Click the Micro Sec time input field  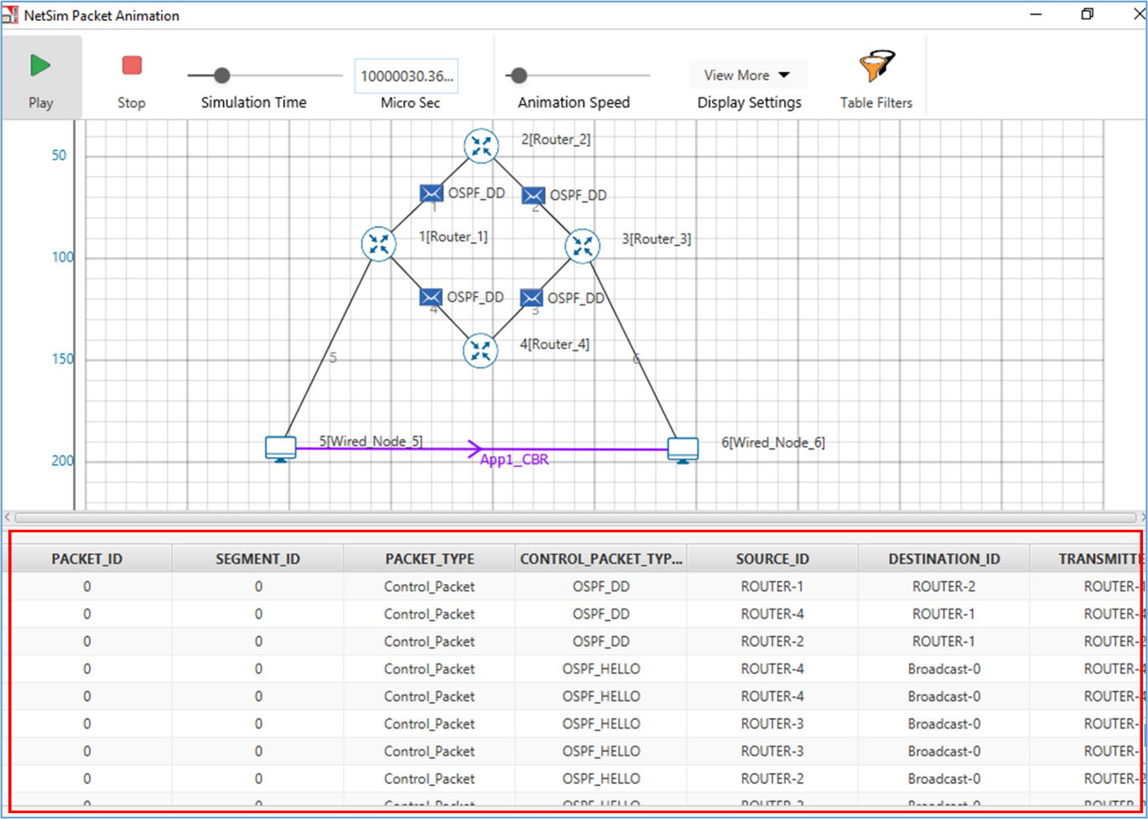click(407, 75)
